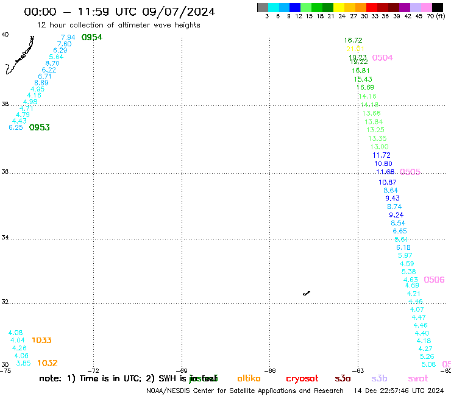Viewport: 451px width, 396px height.
Task: Click the wave height value '13.00'
Action: point(379,147)
